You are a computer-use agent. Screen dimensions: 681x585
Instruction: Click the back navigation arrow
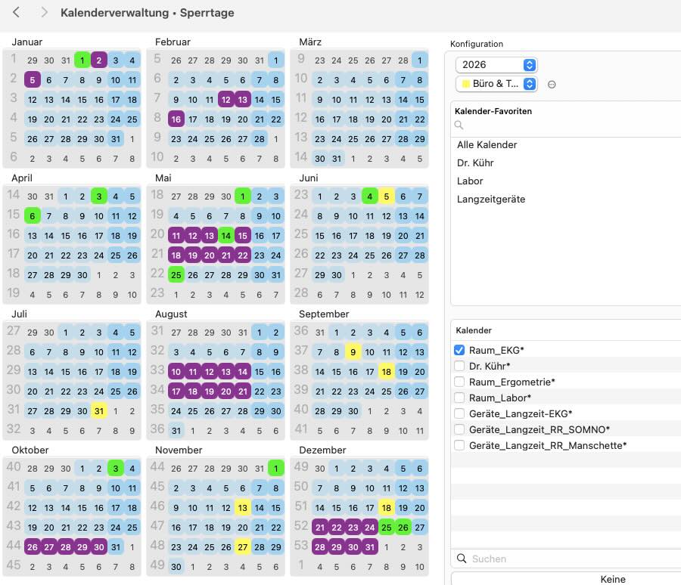pos(16,12)
